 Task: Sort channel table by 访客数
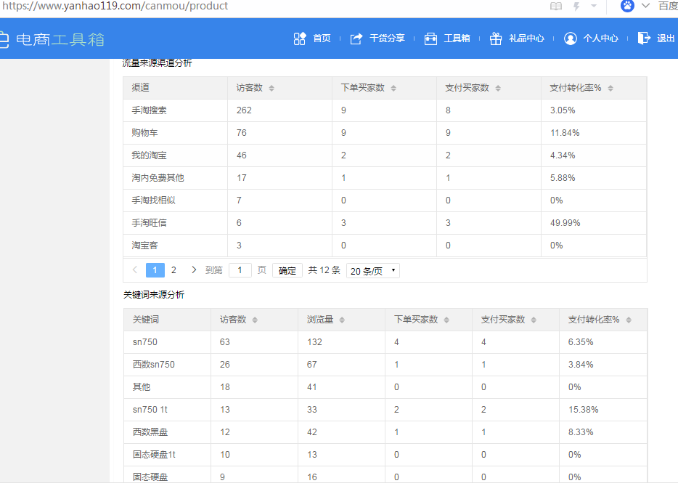[x=271, y=89]
